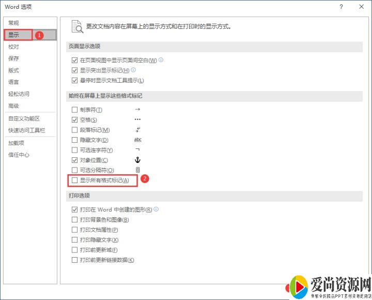
Task: Toggle 打印背景色和图像 checkbox
Action: [x=75, y=220]
